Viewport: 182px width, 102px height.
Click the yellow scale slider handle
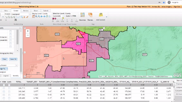click(63, 18)
